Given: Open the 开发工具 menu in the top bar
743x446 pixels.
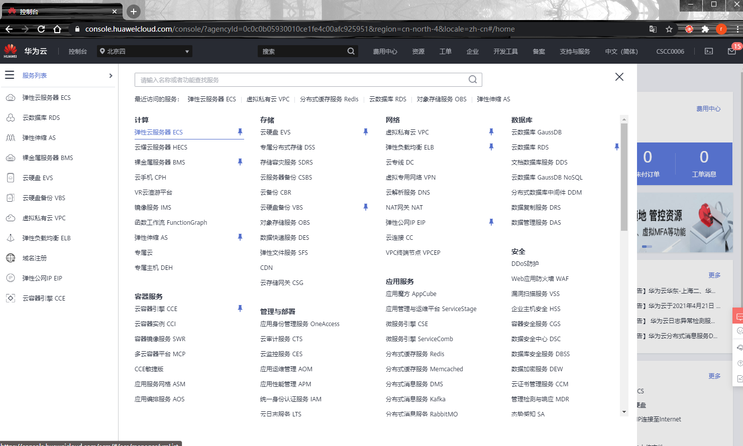Looking at the screenshot, I should pyautogui.click(x=505, y=51).
